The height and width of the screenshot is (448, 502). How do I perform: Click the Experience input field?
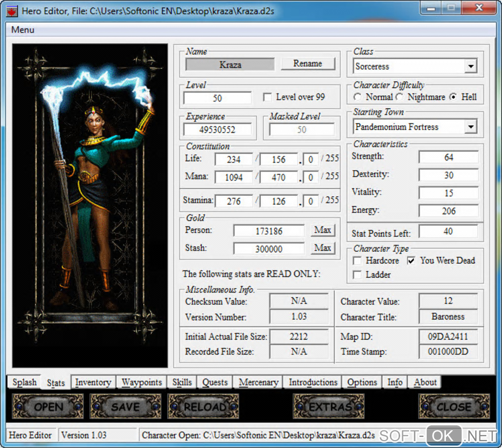pyautogui.click(x=217, y=130)
